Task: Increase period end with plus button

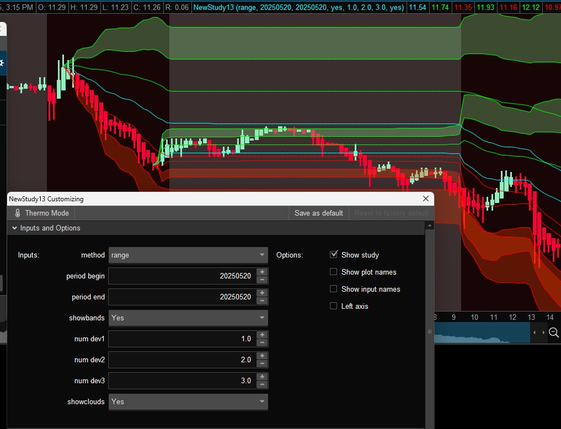Action: click(262, 293)
